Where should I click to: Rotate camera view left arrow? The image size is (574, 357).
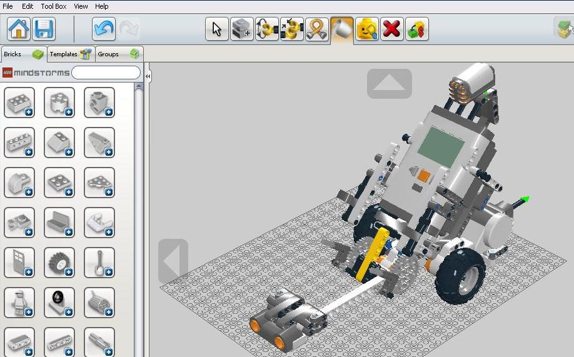(173, 261)
